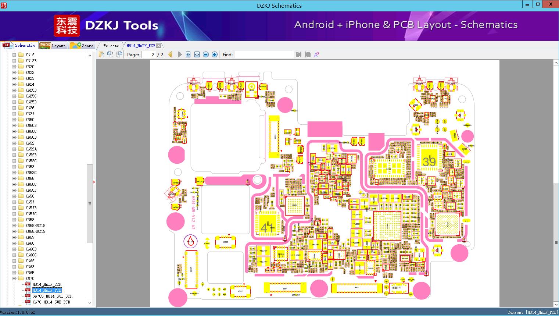Select the X622 tree item

(30, 72)
